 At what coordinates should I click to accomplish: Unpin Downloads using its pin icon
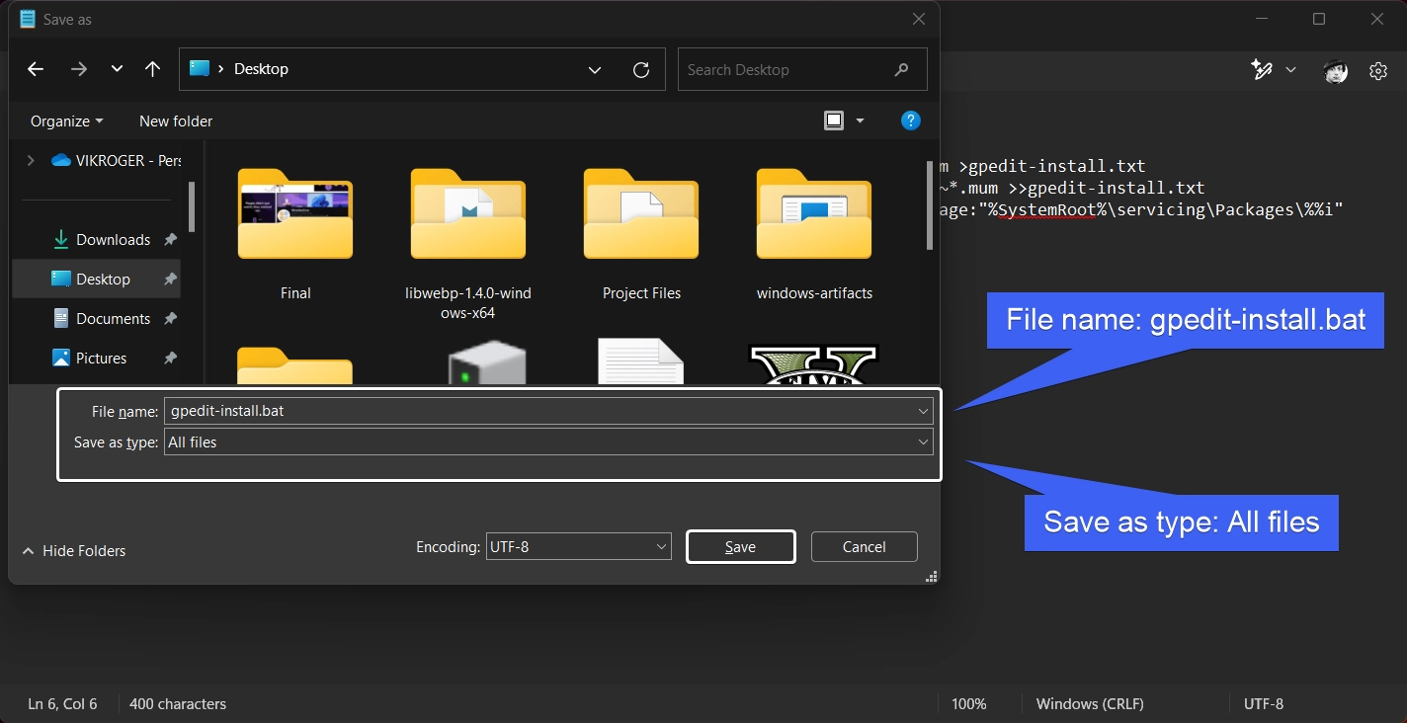(170, 240)
